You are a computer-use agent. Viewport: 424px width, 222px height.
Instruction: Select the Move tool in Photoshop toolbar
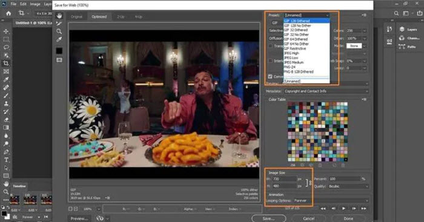tap(6, 31)
